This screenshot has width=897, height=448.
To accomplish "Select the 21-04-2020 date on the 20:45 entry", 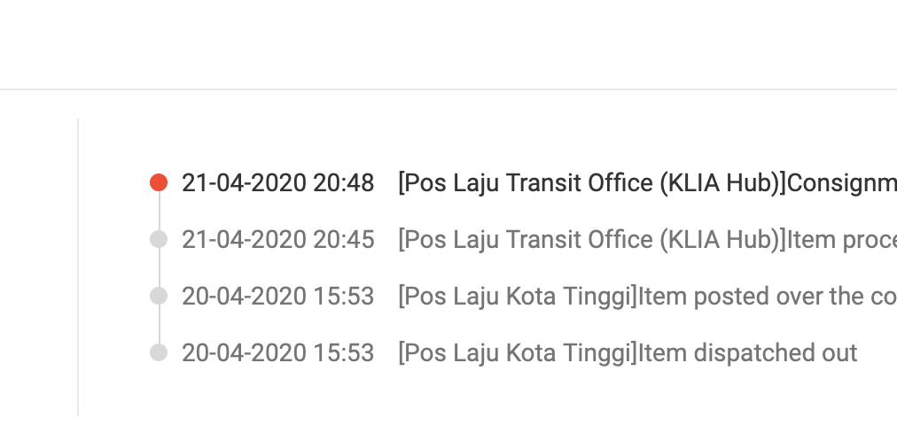I will click(x=245, y=240).
